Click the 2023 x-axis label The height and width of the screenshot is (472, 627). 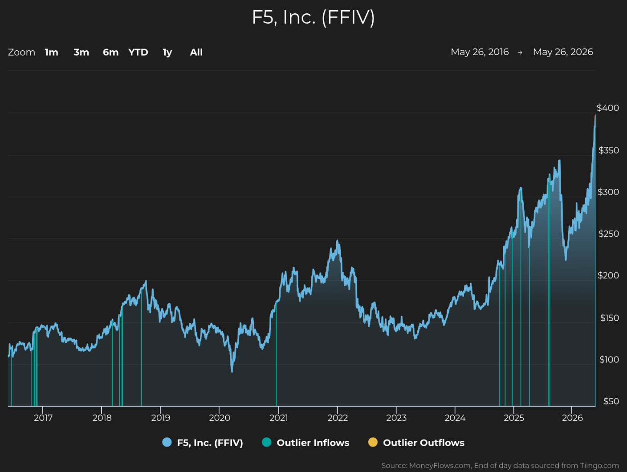396,418
